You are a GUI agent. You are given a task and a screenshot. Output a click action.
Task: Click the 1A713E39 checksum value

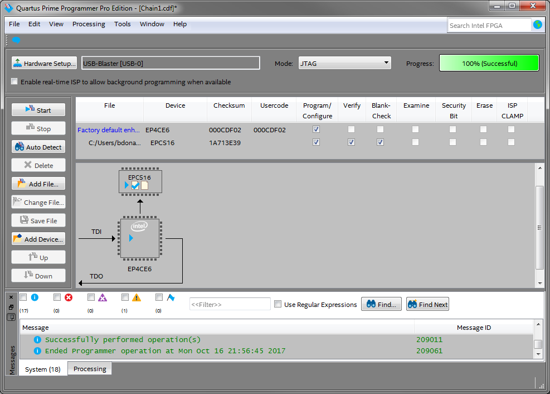coord(225,142)
